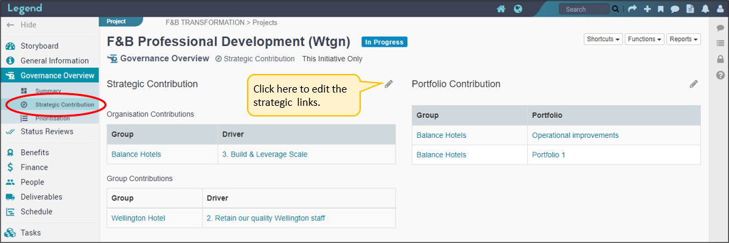Edit Strategic Contribution with pencil icon
The height and width of the screenshot is (243, 729).
click(389, 84)
